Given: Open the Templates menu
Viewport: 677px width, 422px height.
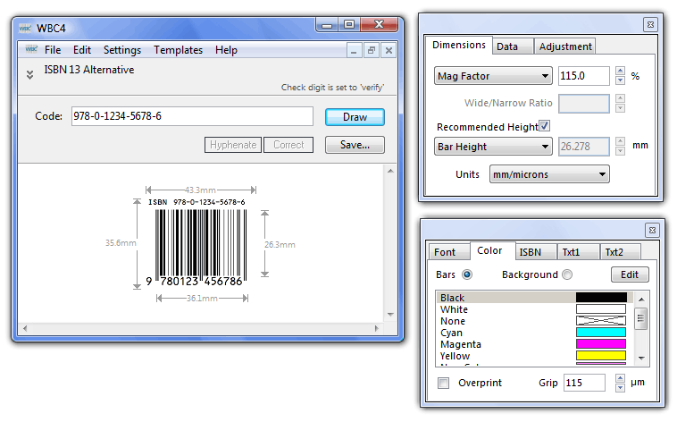Looking at the screenshot, I should 178,50.
